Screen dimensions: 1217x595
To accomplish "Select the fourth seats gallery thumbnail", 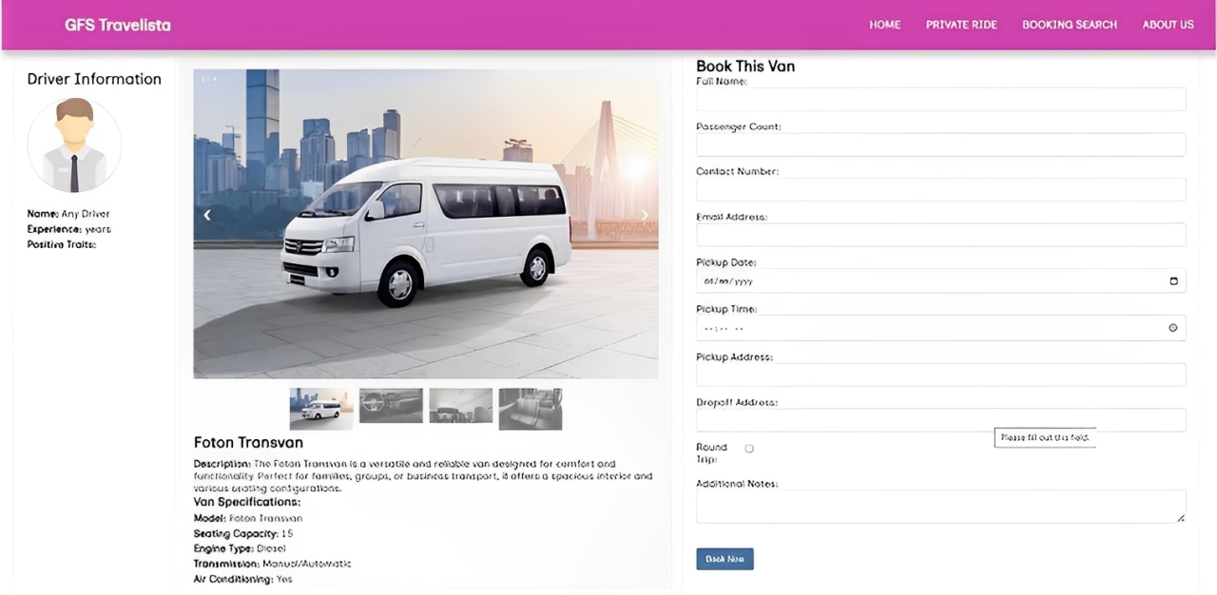I will pyautogui.click(x=531, y=408).
